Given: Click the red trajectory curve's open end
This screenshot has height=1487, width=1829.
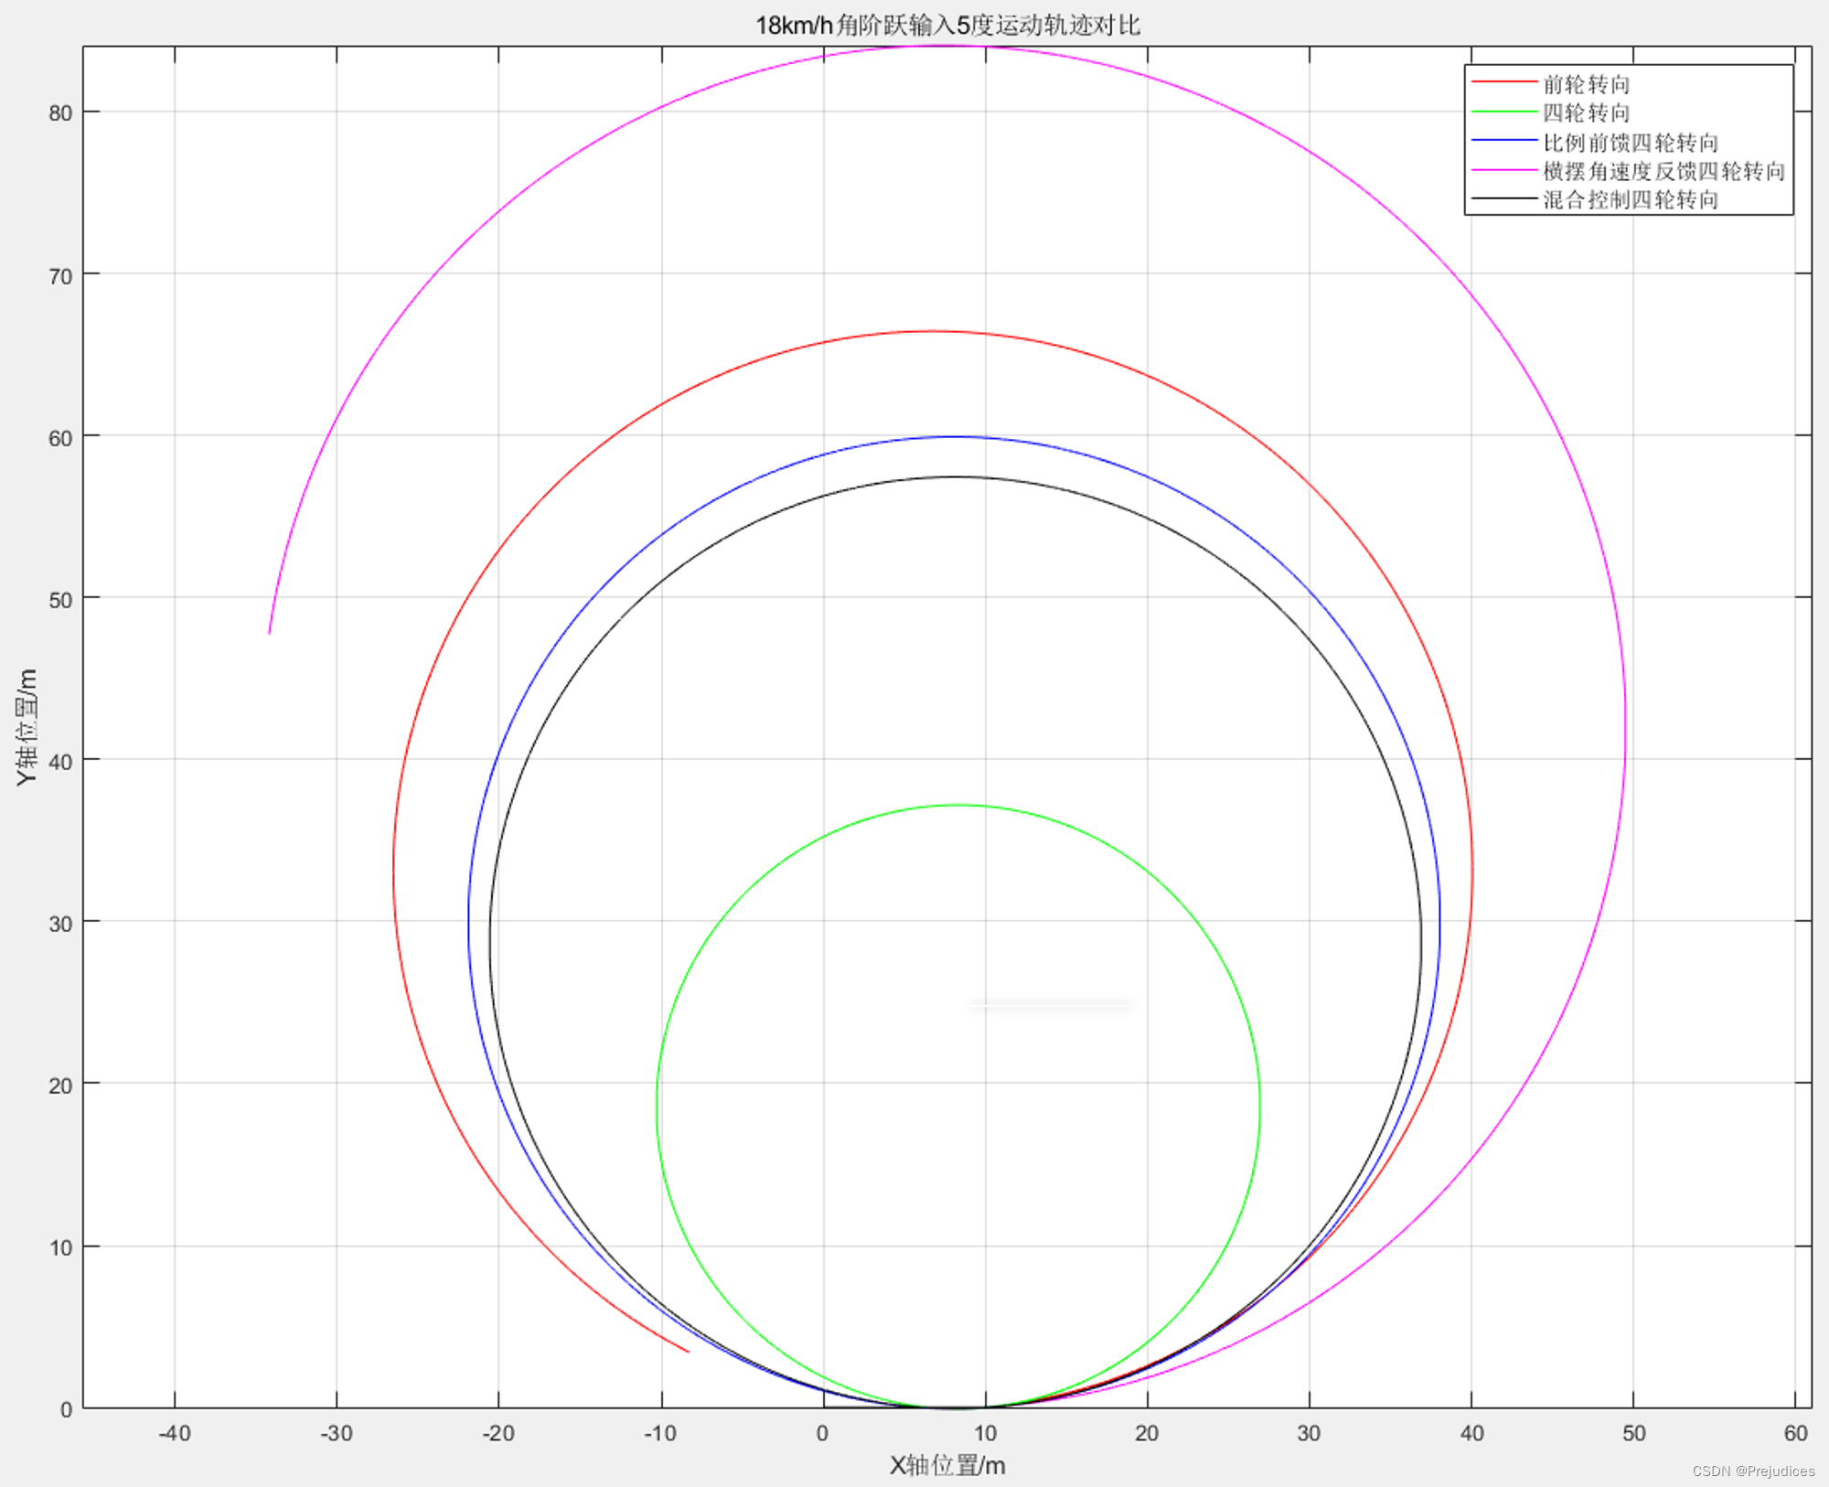Looking at the screenshot, I should pyautogui.click(x=688, y=1351).
